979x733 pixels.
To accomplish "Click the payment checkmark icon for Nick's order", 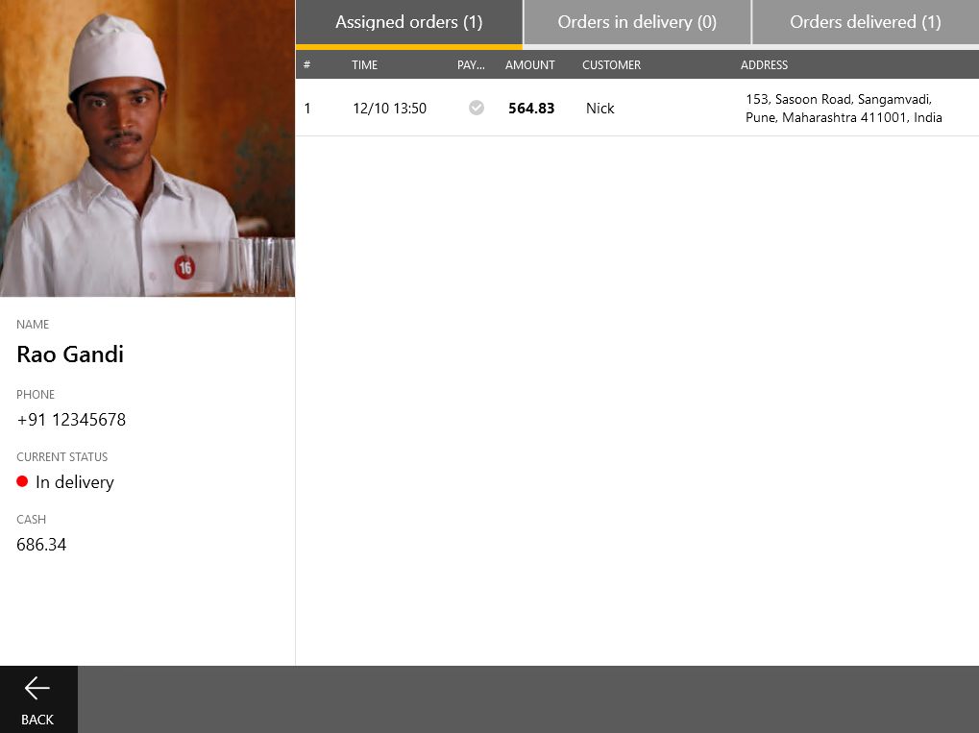I will point(477,108).
